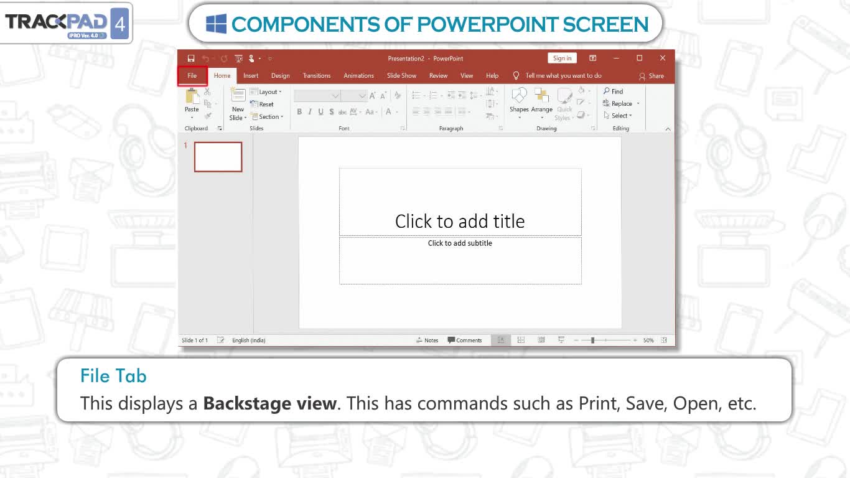Click the Format Painter brush icon
This screenshot has height=478, width=850.
208,116
